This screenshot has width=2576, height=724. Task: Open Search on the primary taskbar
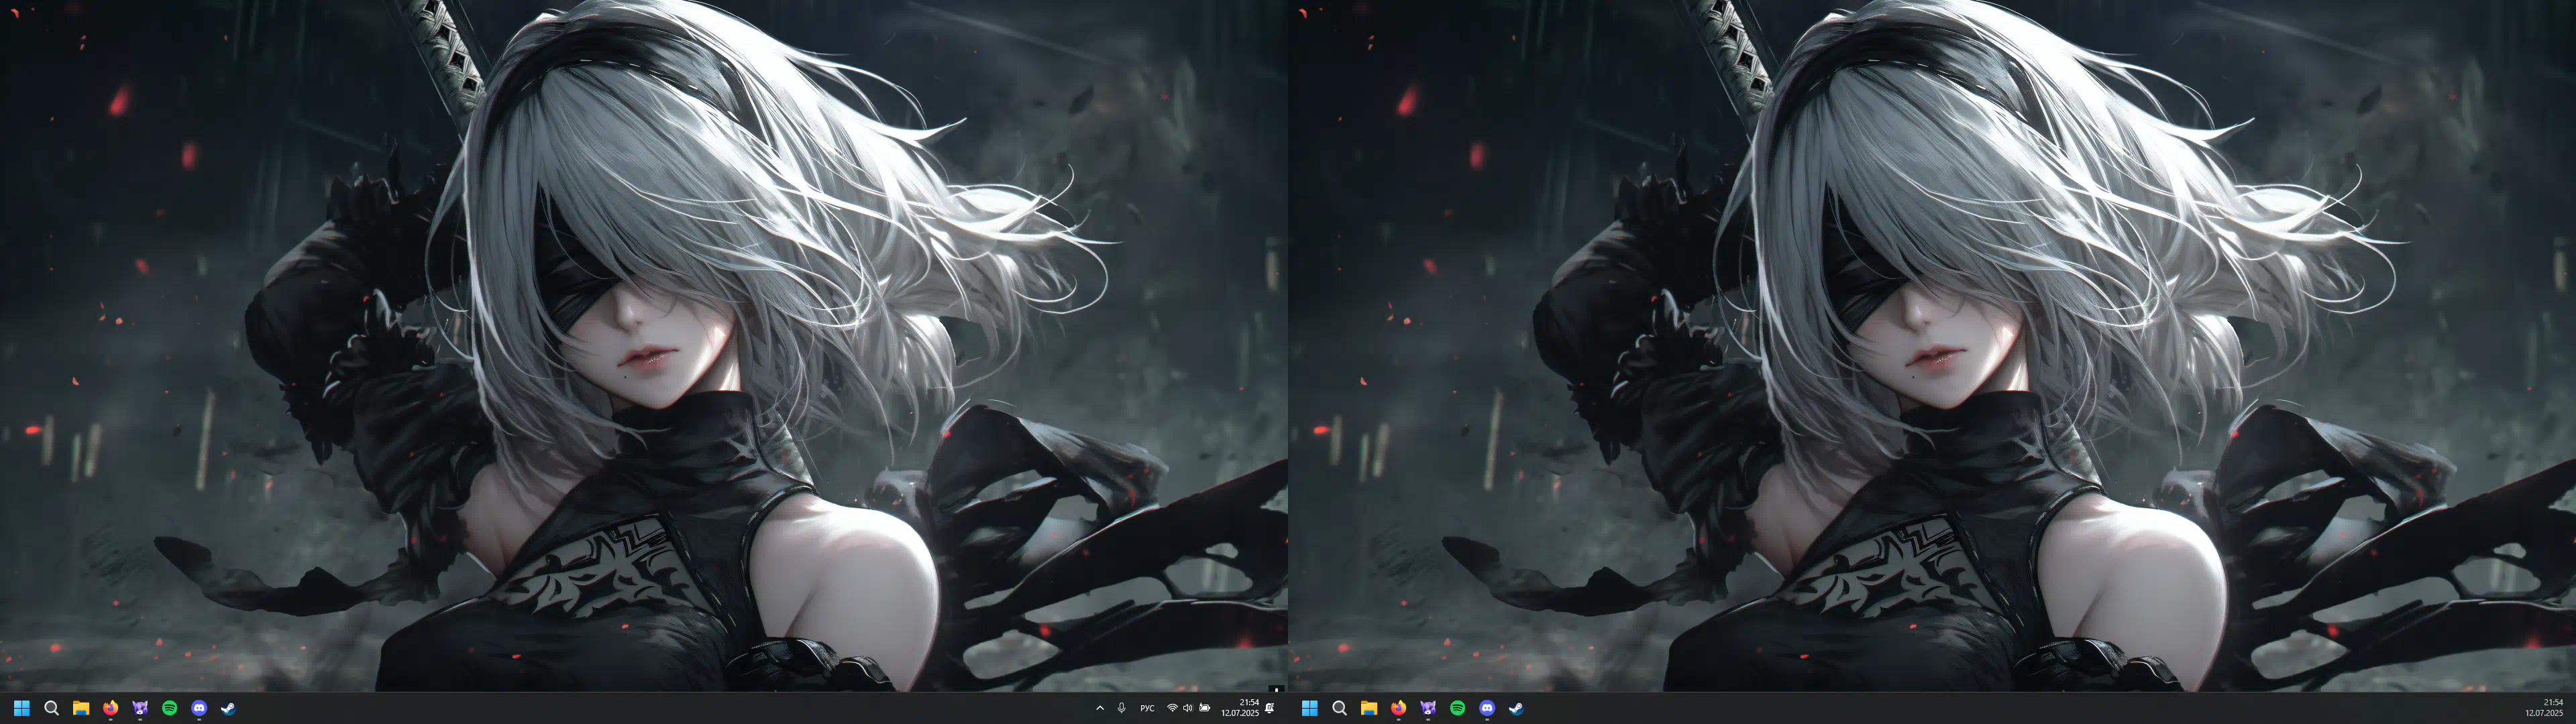(51, 708)
